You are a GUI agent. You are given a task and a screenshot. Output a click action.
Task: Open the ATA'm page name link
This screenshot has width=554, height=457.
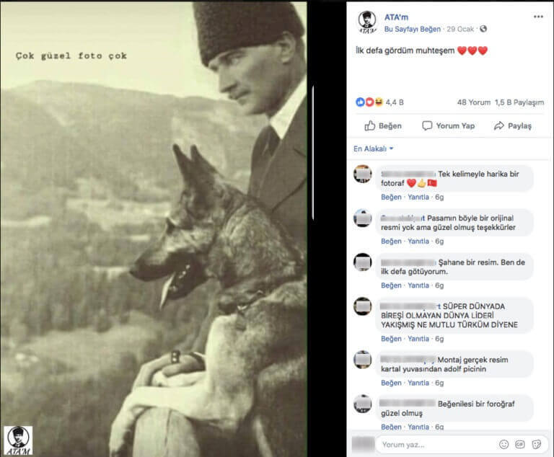pyautogui.click(x=396, y=17)
